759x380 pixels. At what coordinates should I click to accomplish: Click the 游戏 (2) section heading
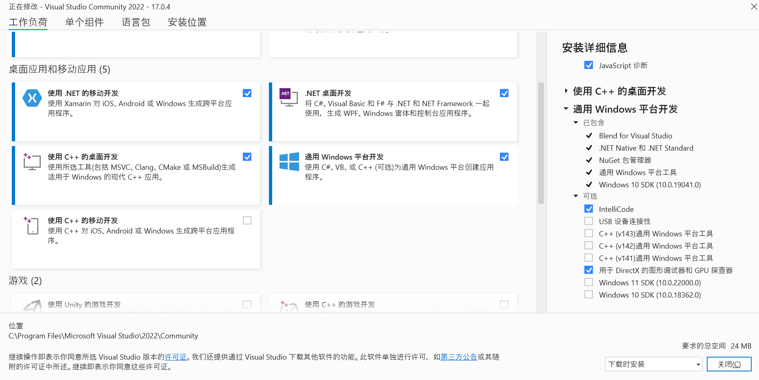tap(25, 281)
